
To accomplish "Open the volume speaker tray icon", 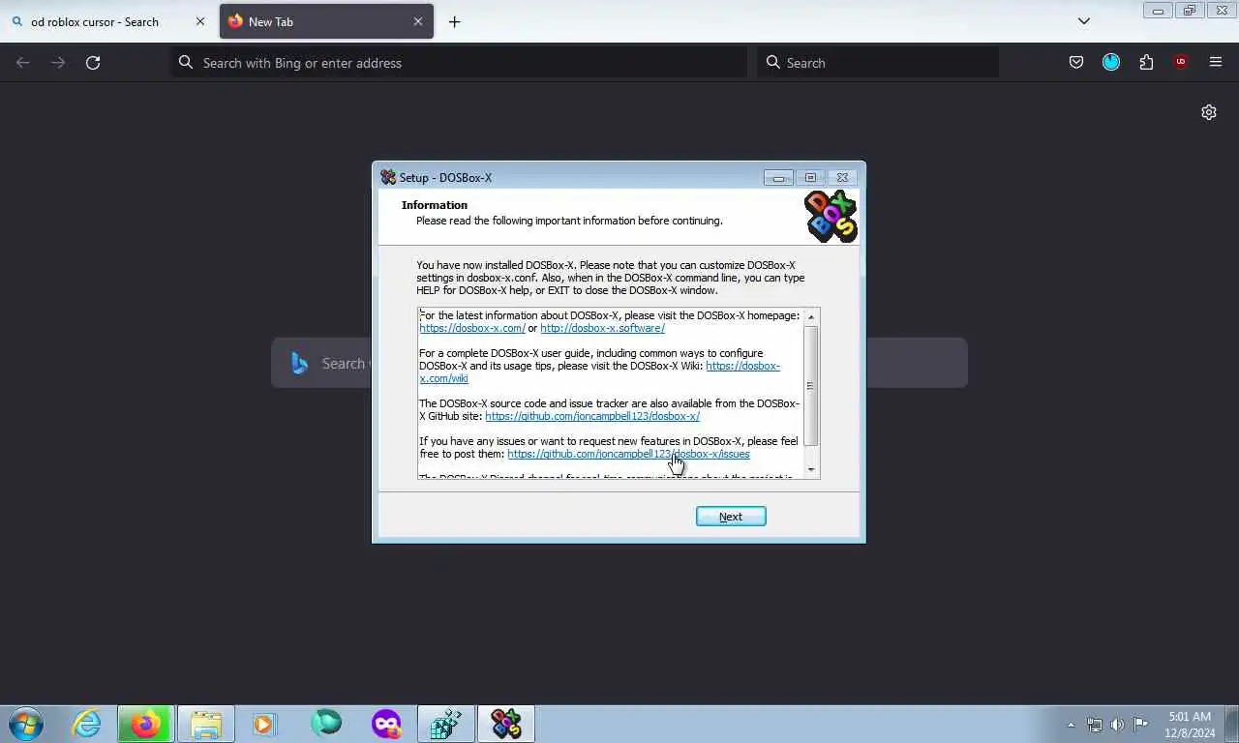I will click(x=1117, y=725).
